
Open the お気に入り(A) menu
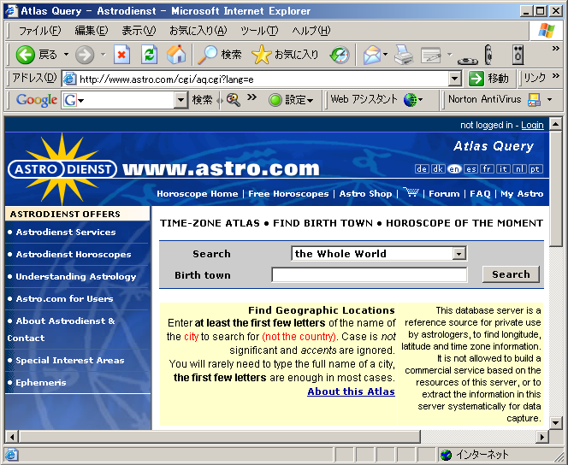click(x=198, y=31)
